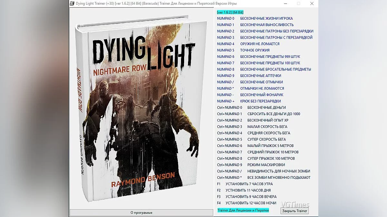Viewport: 387px width, 217px height.
Task: Click the highlighted ver 1.6.2 64 Bit label
Action: click(x=230, y=12)
